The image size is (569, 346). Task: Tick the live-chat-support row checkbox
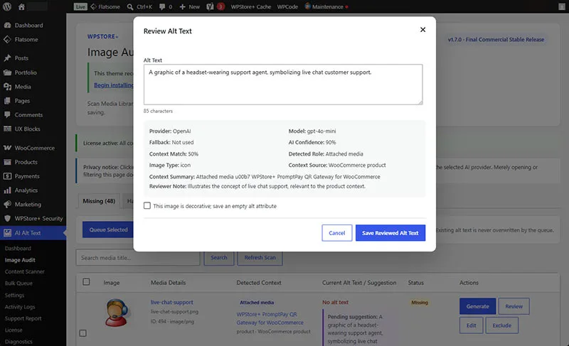click(83, 333)
